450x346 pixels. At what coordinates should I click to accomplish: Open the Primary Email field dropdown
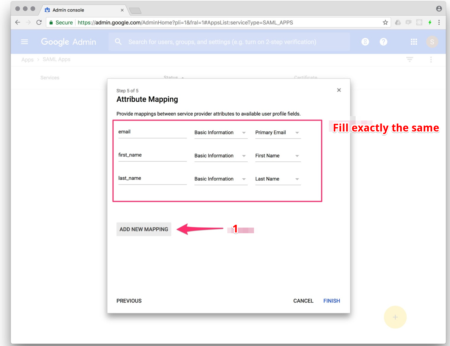[x=278, y=133]
